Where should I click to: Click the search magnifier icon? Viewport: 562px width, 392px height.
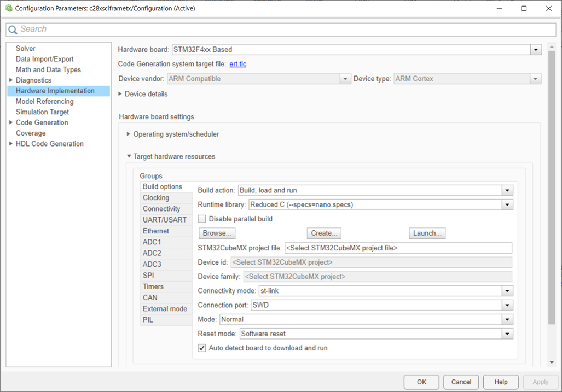coord(13,30)
